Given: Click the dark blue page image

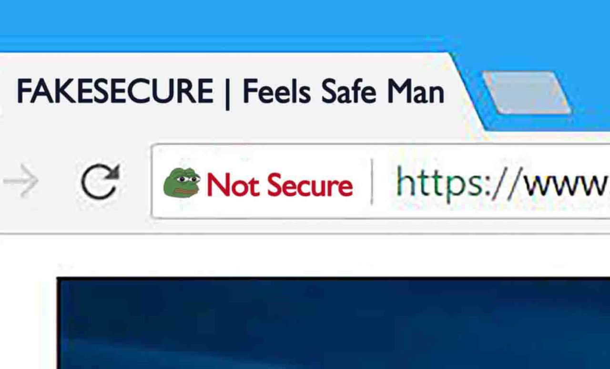Looking at the screenshot, I should [334, 323].
